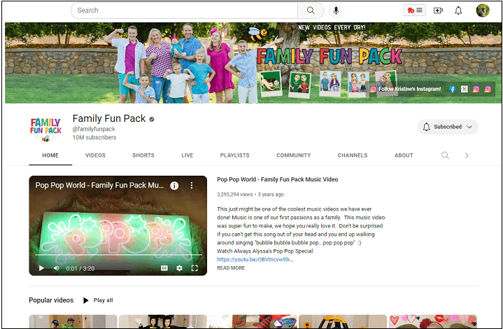Open the account avatar menu

coord(483,10)
